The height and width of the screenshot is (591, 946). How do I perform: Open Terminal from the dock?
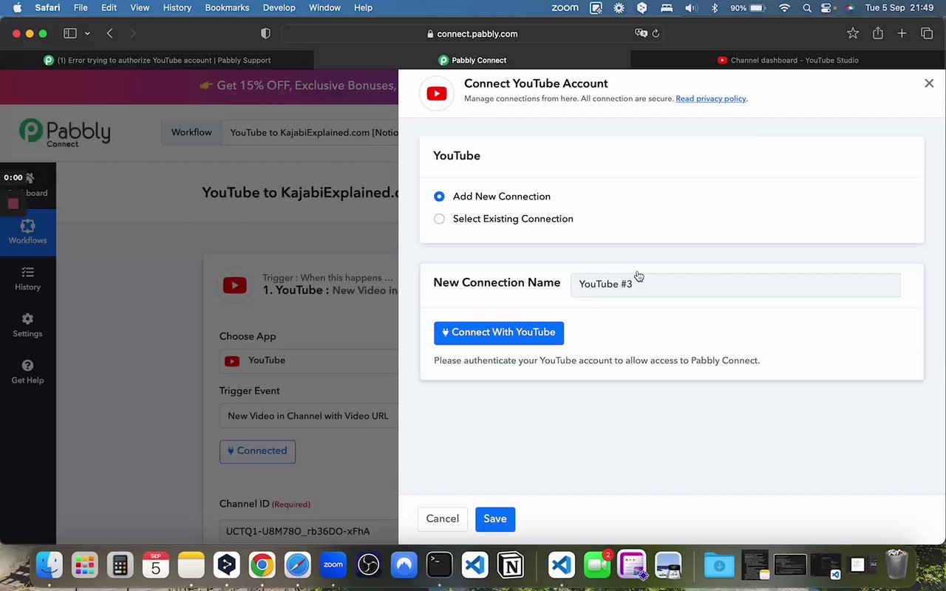[440, 566]
